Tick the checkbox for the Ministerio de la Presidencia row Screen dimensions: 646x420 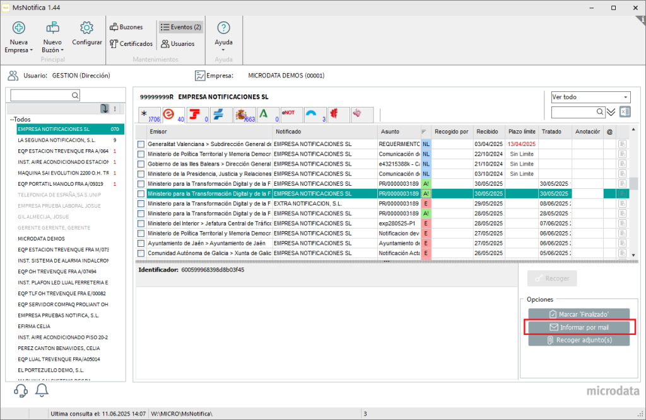141,174
